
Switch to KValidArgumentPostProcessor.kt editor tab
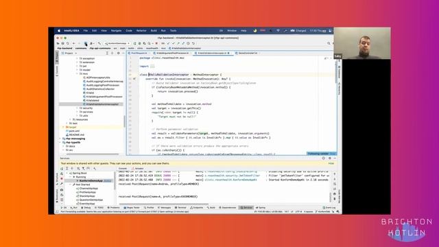[172, 53]
